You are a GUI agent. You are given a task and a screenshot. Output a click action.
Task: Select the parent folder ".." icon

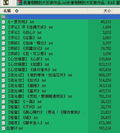point(3,17)
